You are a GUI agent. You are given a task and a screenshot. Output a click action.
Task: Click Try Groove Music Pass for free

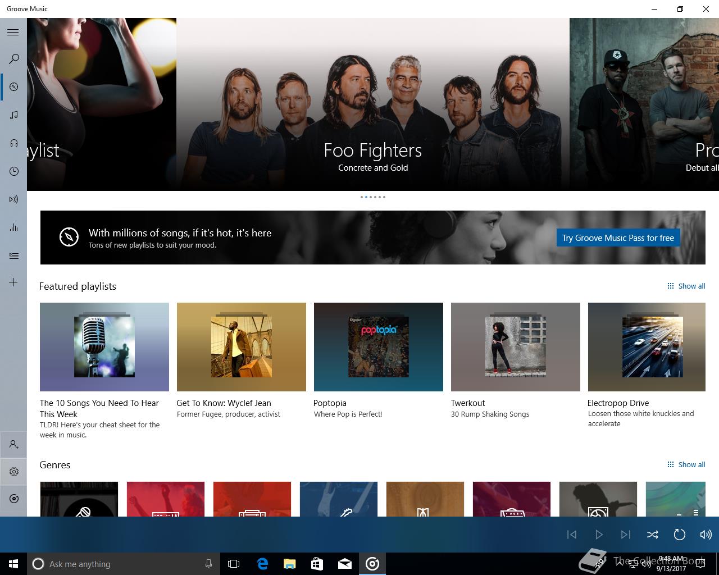(618, 238)
